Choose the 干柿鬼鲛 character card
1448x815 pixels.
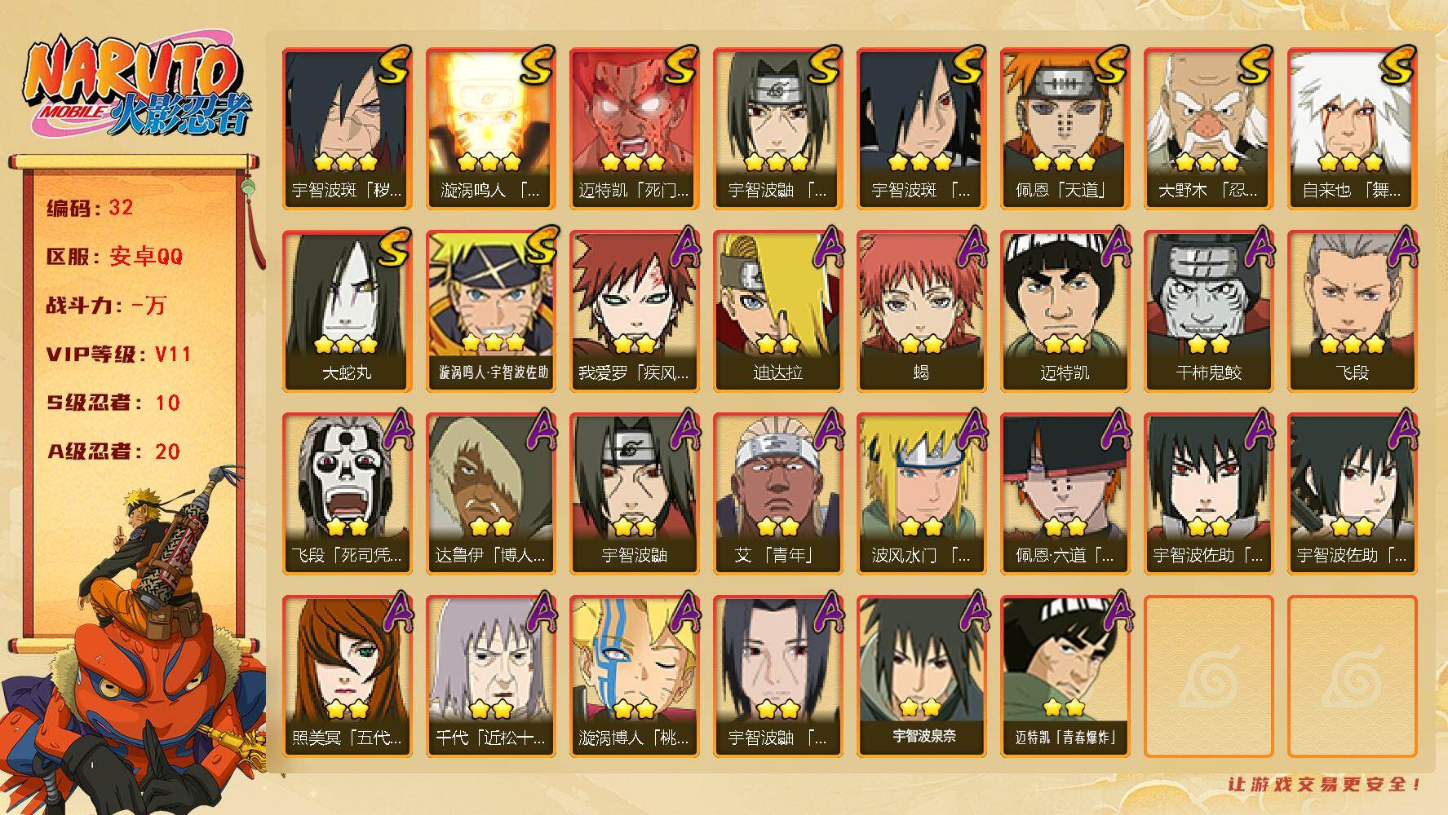1208,311
